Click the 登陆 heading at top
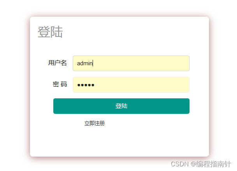 tap(50, 32)
